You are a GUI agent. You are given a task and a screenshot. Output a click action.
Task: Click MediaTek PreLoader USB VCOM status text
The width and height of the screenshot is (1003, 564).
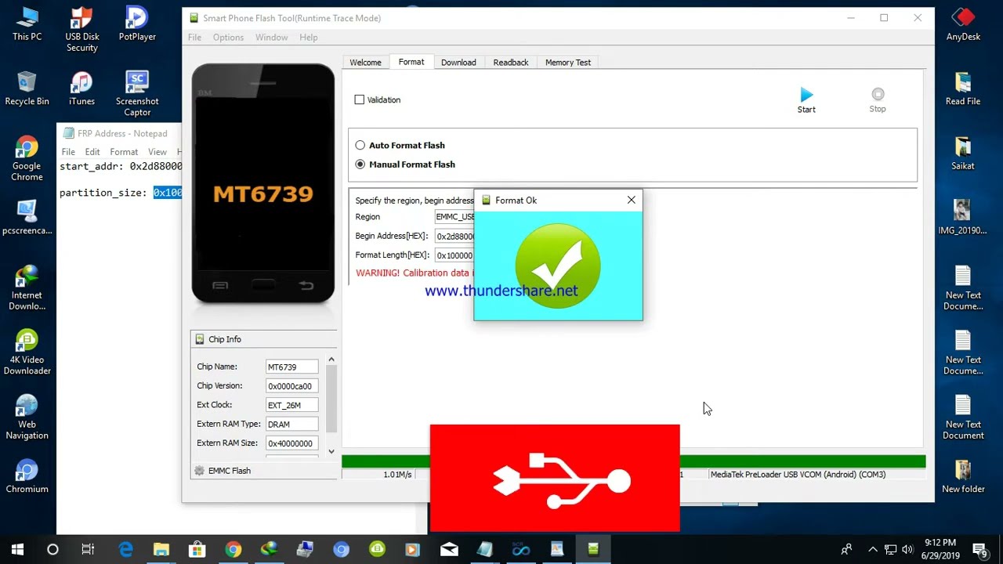tap(798, 475)
